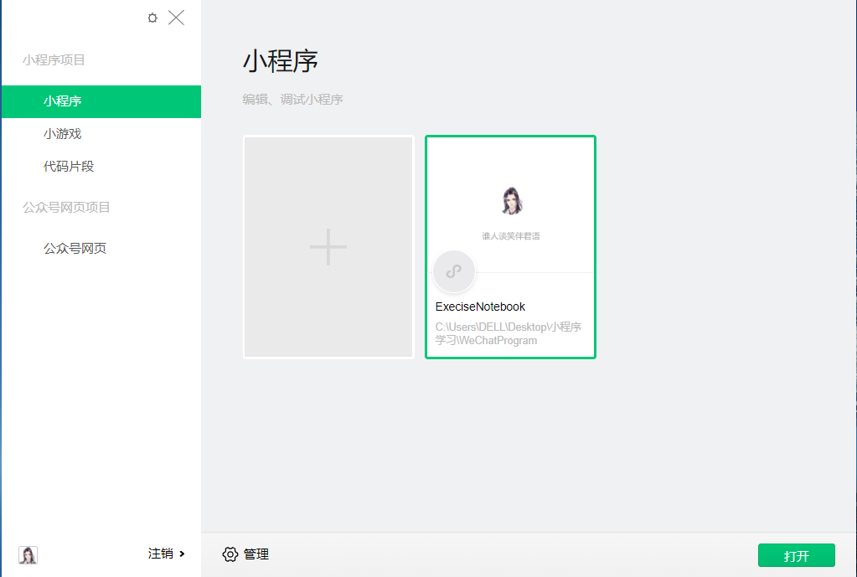Click the project path under ExeciseNotebook
The width and height of the screenshot is (857, 577).
pos(509,332)
